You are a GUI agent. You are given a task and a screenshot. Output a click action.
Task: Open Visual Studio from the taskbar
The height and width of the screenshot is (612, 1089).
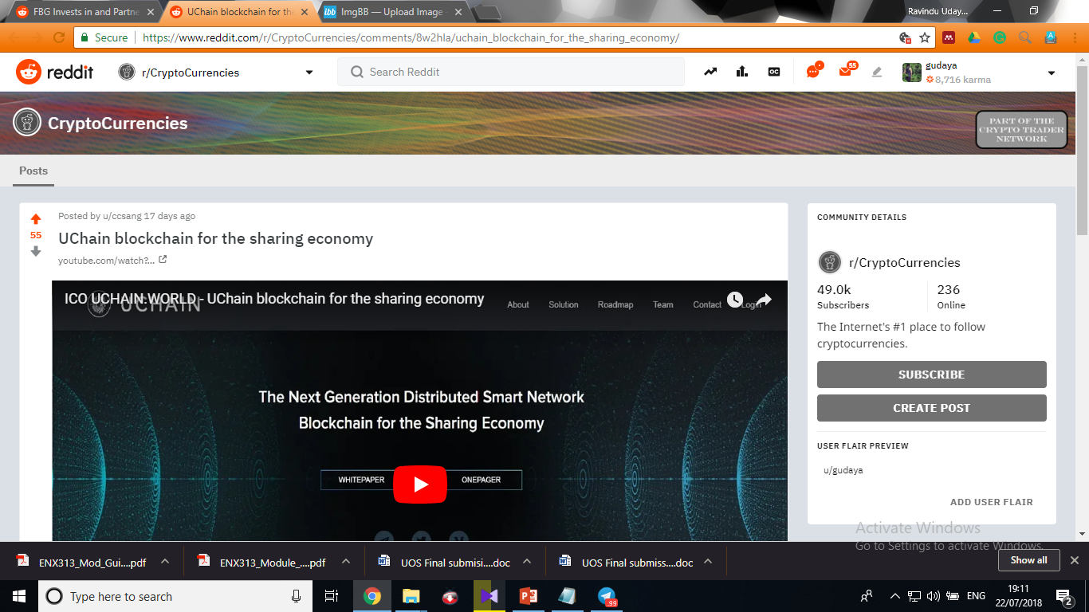pyautogui.click(x=489, y=596)
